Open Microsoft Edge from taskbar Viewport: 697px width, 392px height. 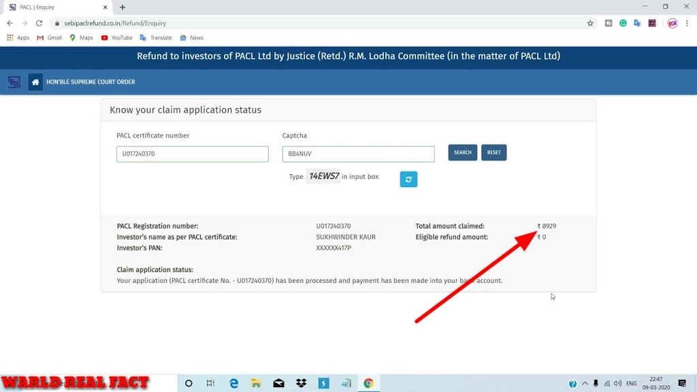[x=233, y=383]
